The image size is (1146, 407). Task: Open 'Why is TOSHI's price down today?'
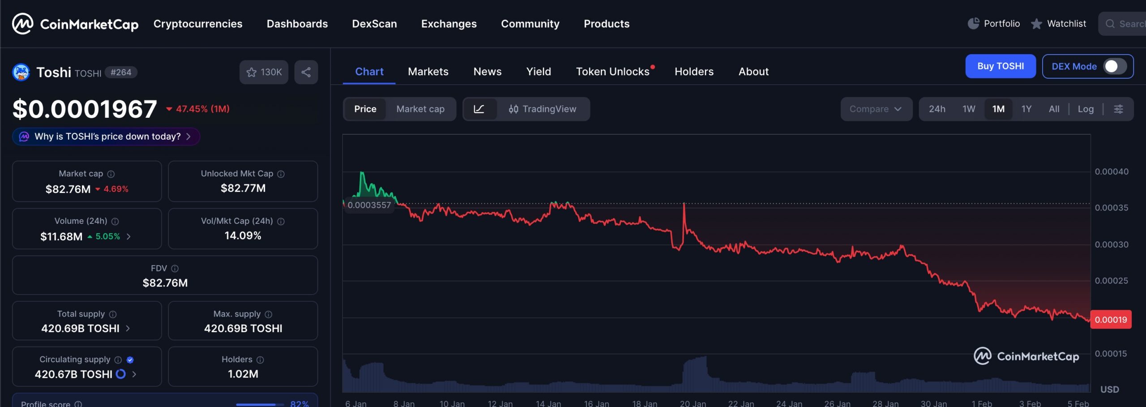coord(106,137)
